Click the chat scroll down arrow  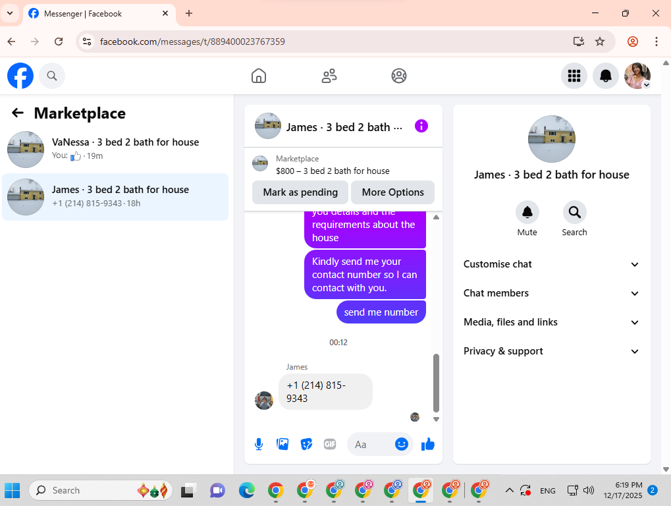tap(436, 420)
